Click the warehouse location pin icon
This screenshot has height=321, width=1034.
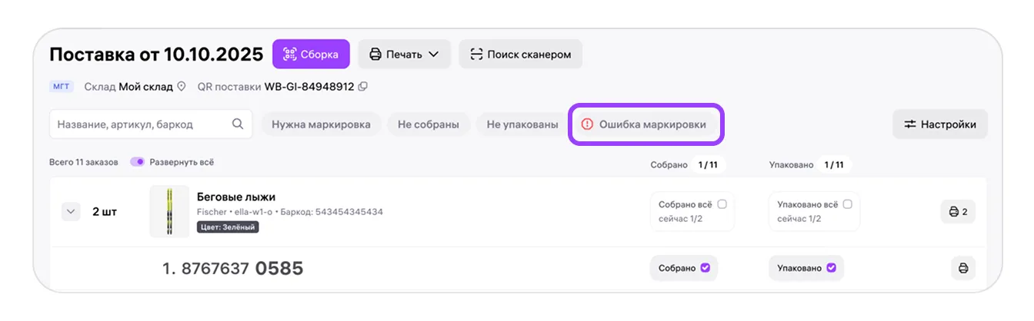(182, 87)
